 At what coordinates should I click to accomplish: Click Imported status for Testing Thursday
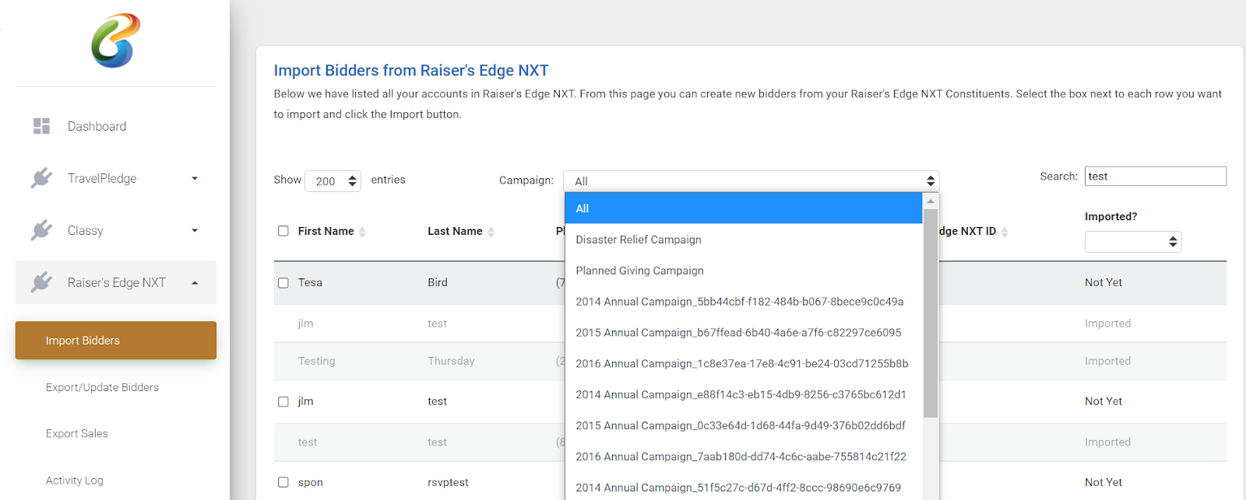(x=1107, y=362)
